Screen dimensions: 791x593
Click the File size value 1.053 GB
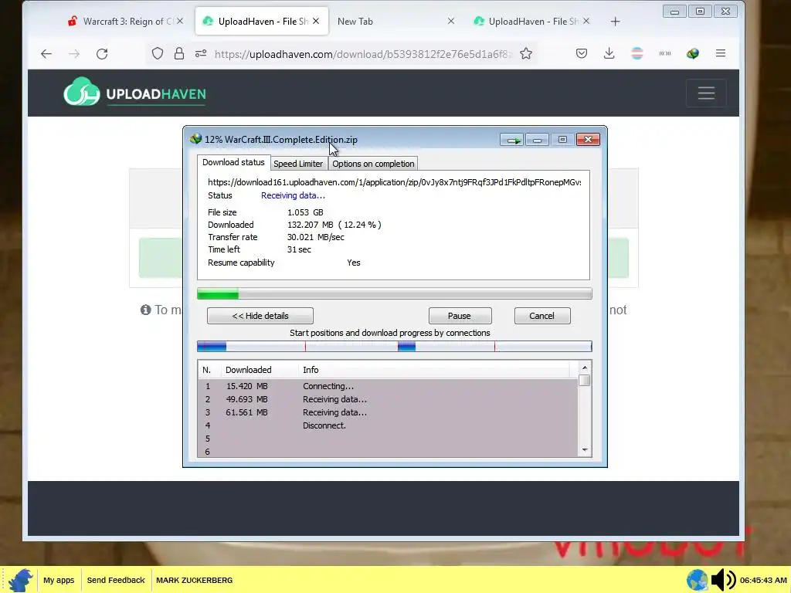click(305, 212)
